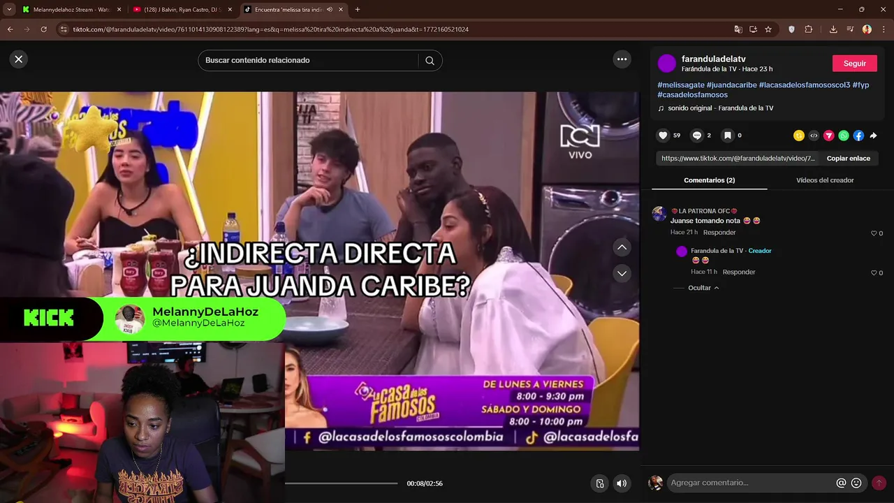Reply to the 'Juanse tomando nota' comment
This screenshot has width=894, height=503.
[x=719, y=233]
